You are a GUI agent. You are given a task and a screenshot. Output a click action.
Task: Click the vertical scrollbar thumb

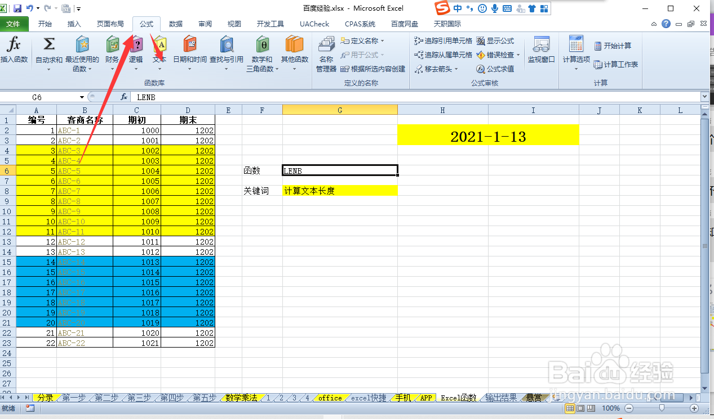[704, 246]
